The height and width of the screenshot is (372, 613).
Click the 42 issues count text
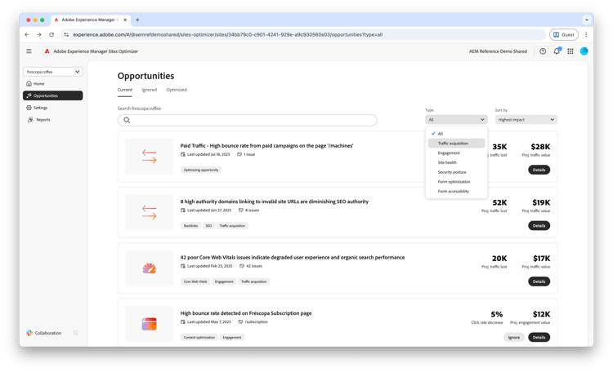(254, 266)
